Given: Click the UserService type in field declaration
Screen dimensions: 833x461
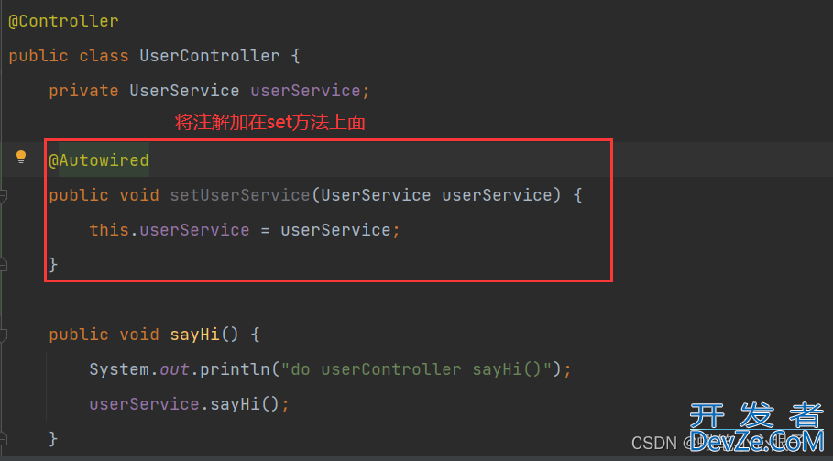Looking at the screenshot, I should click(x=184, y=91).
